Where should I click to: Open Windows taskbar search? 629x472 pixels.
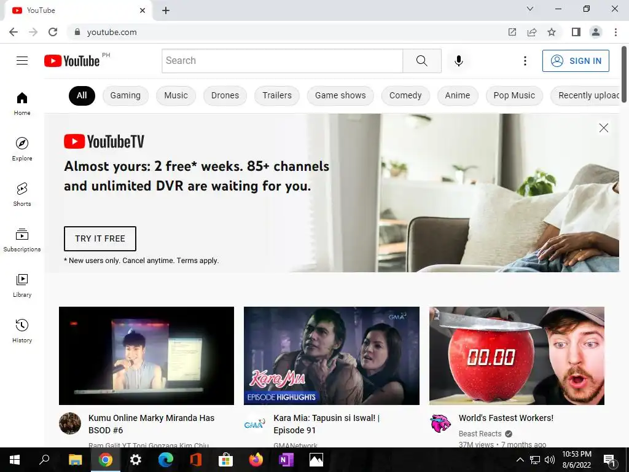click(44, 460)
